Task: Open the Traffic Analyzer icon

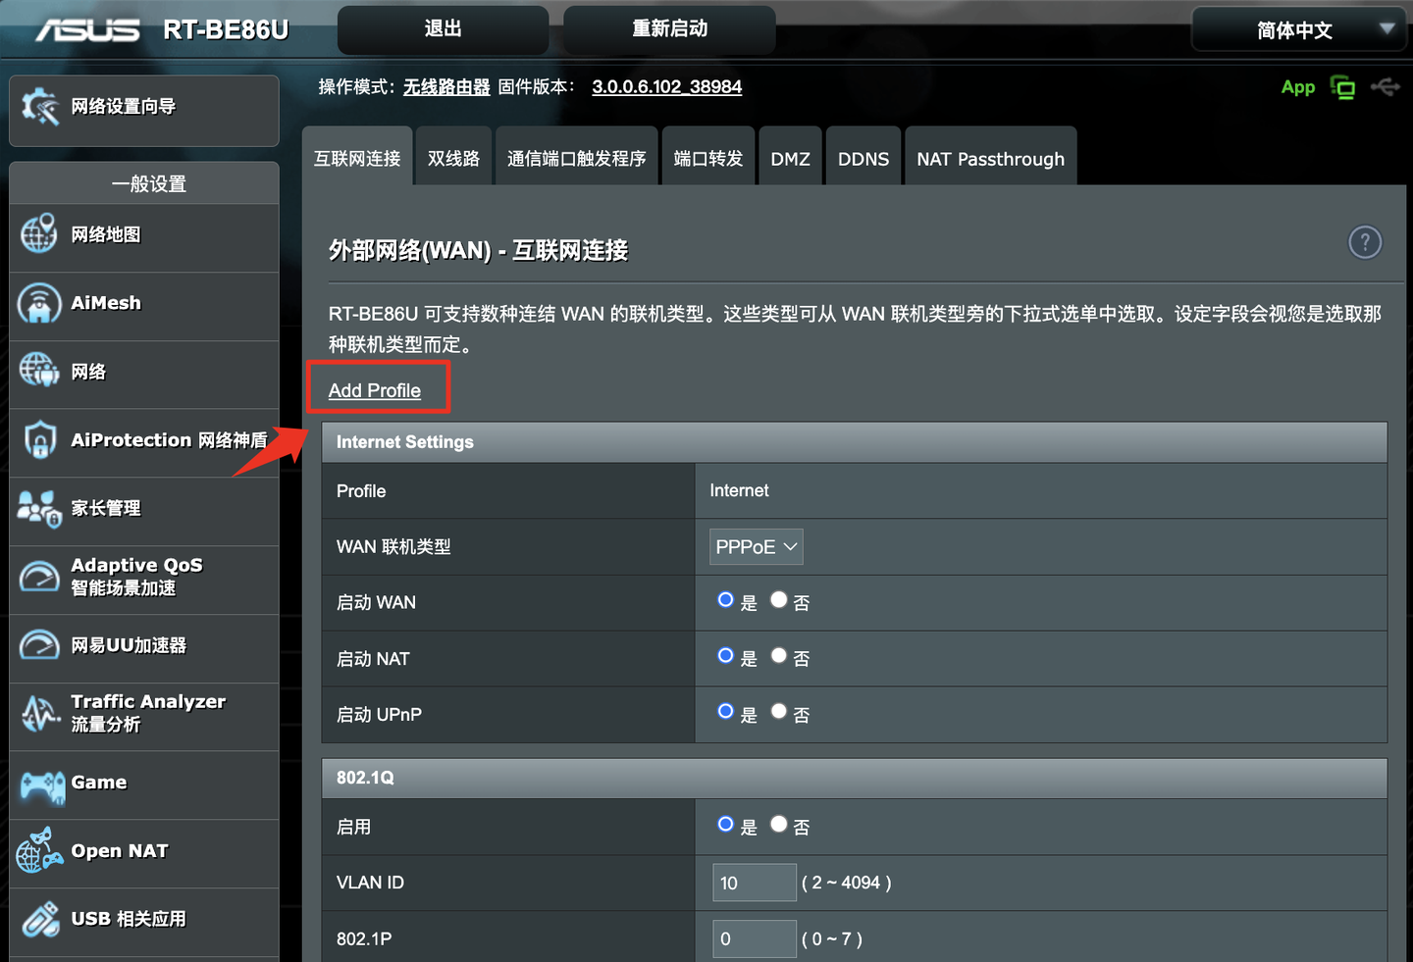Action: [x=40, y=713]
